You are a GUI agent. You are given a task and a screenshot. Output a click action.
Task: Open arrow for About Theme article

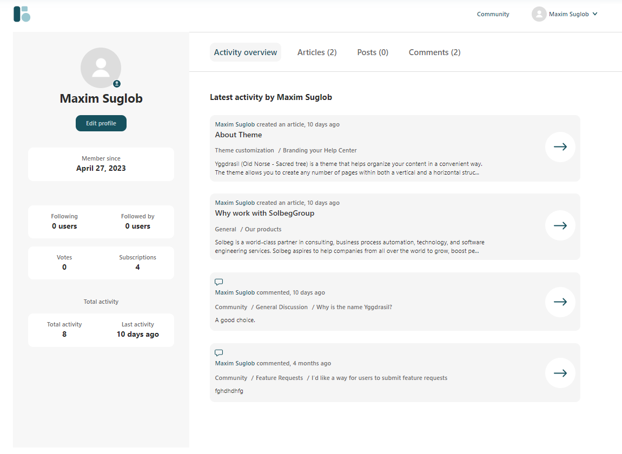click(x=560, y=147)
